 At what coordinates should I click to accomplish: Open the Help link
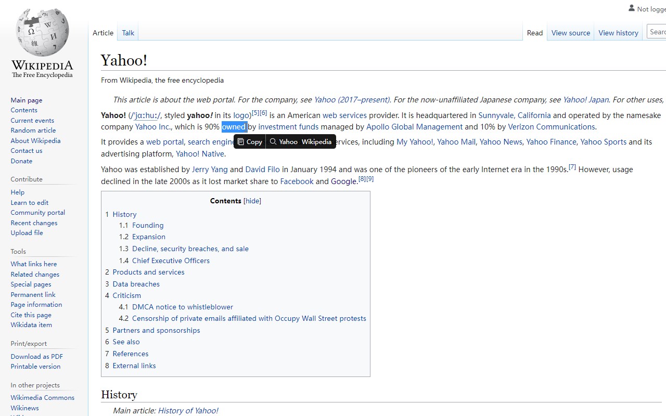click(18, 192)
